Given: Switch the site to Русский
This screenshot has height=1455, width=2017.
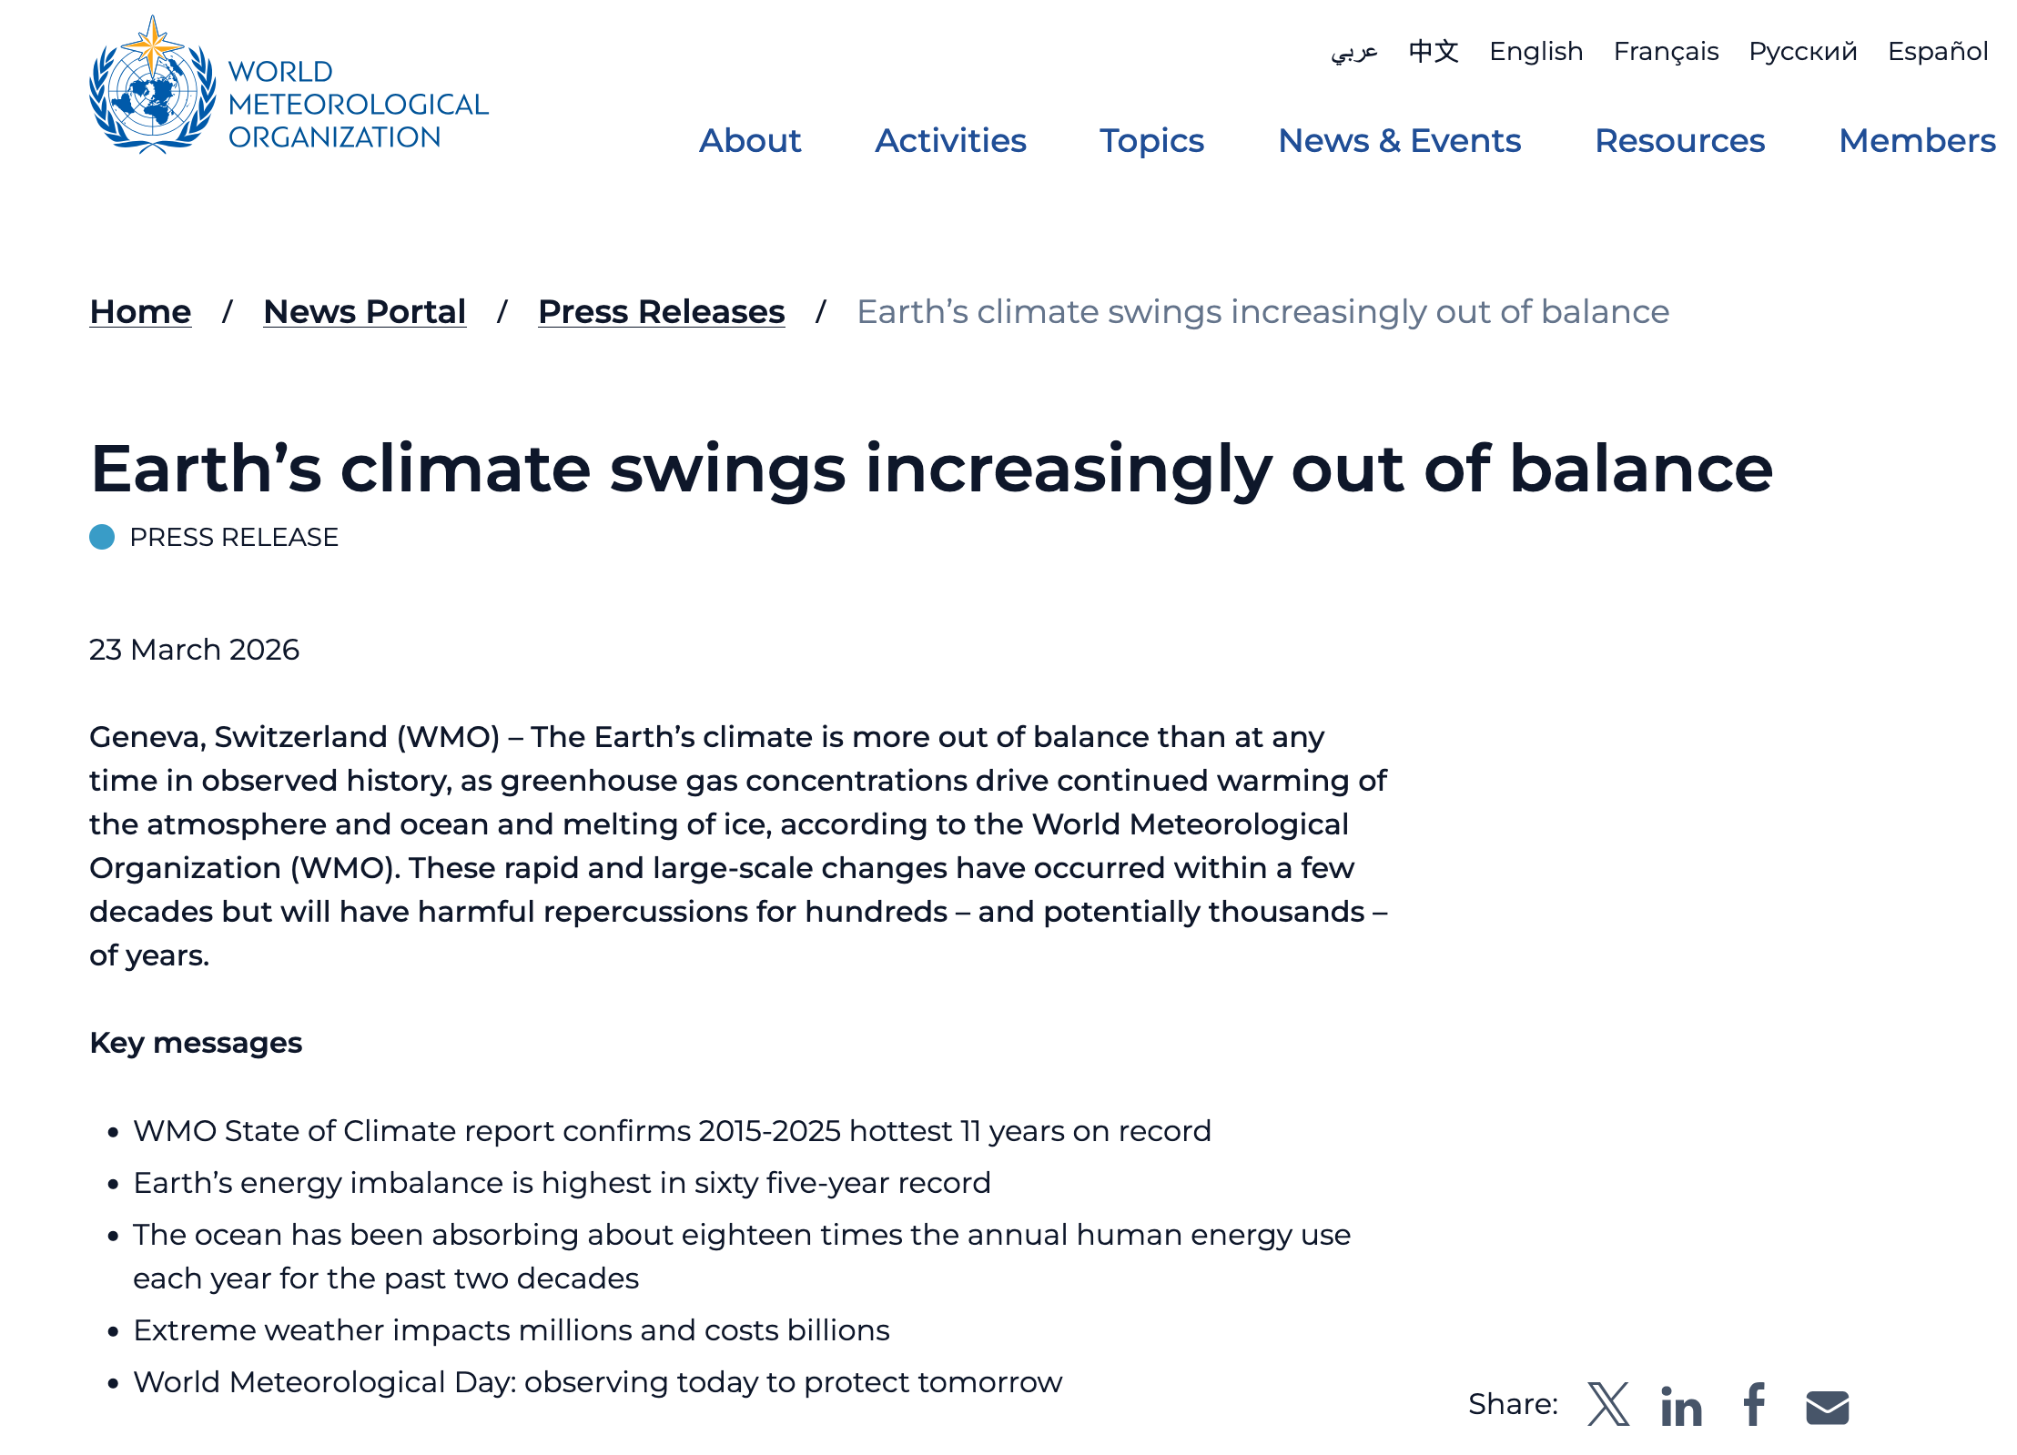Looking at the screenshot, I should [1802, 52].
